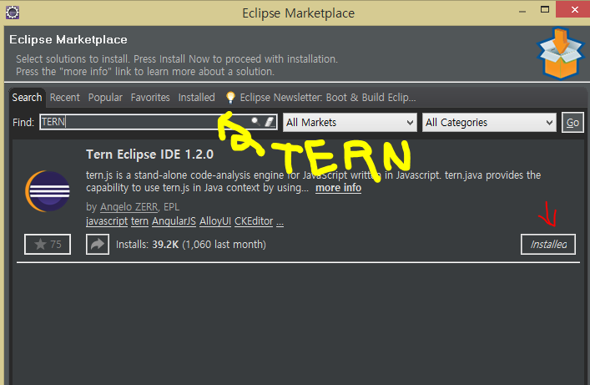Open Angelo ZERR author link
590x385 pixels.
click(129, 207)
